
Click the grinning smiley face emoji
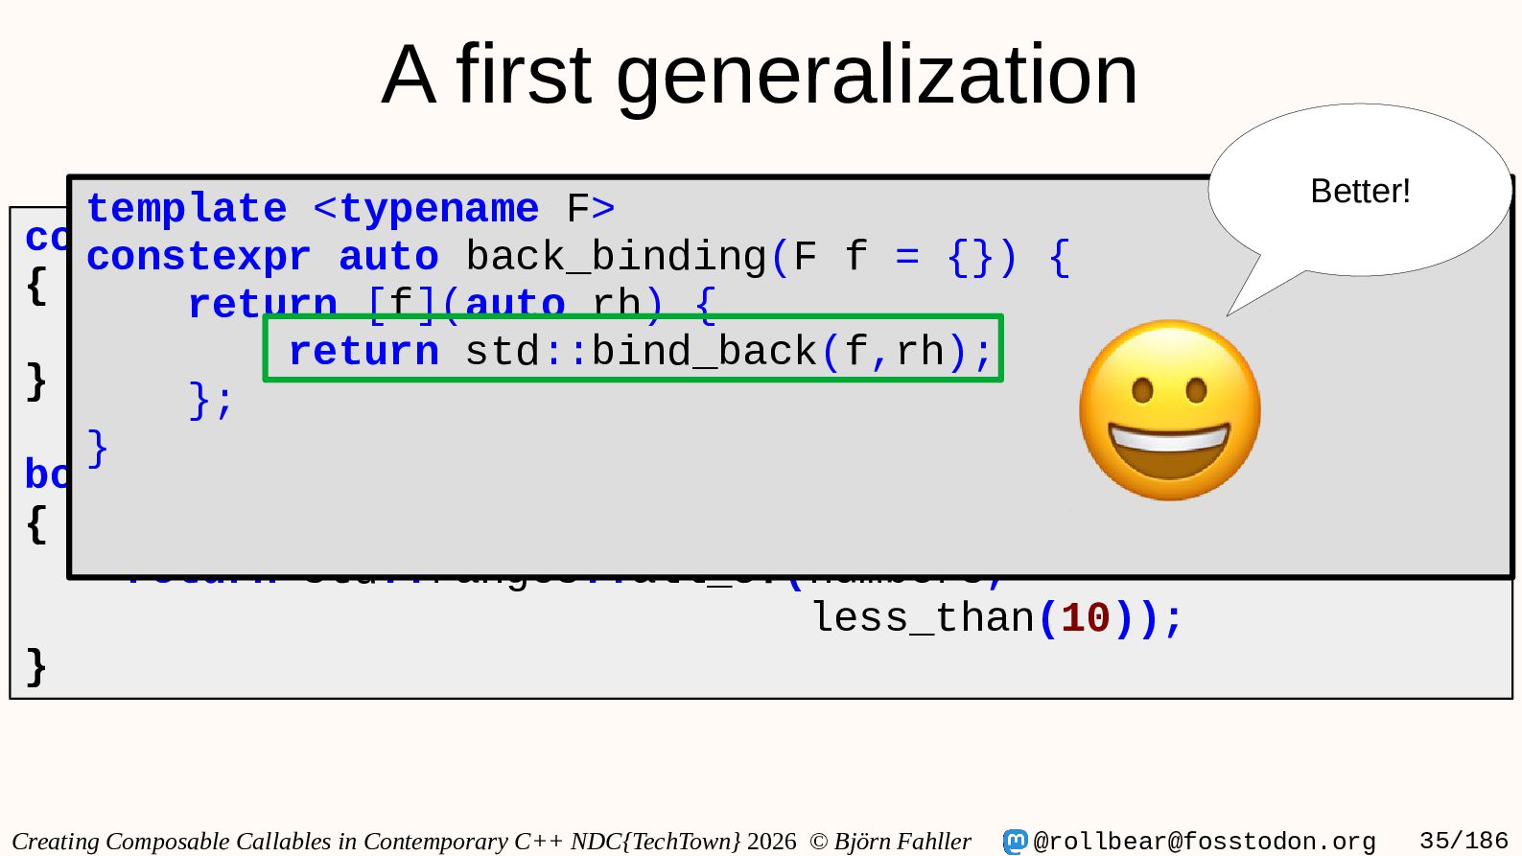click(x=1169, y=410)
